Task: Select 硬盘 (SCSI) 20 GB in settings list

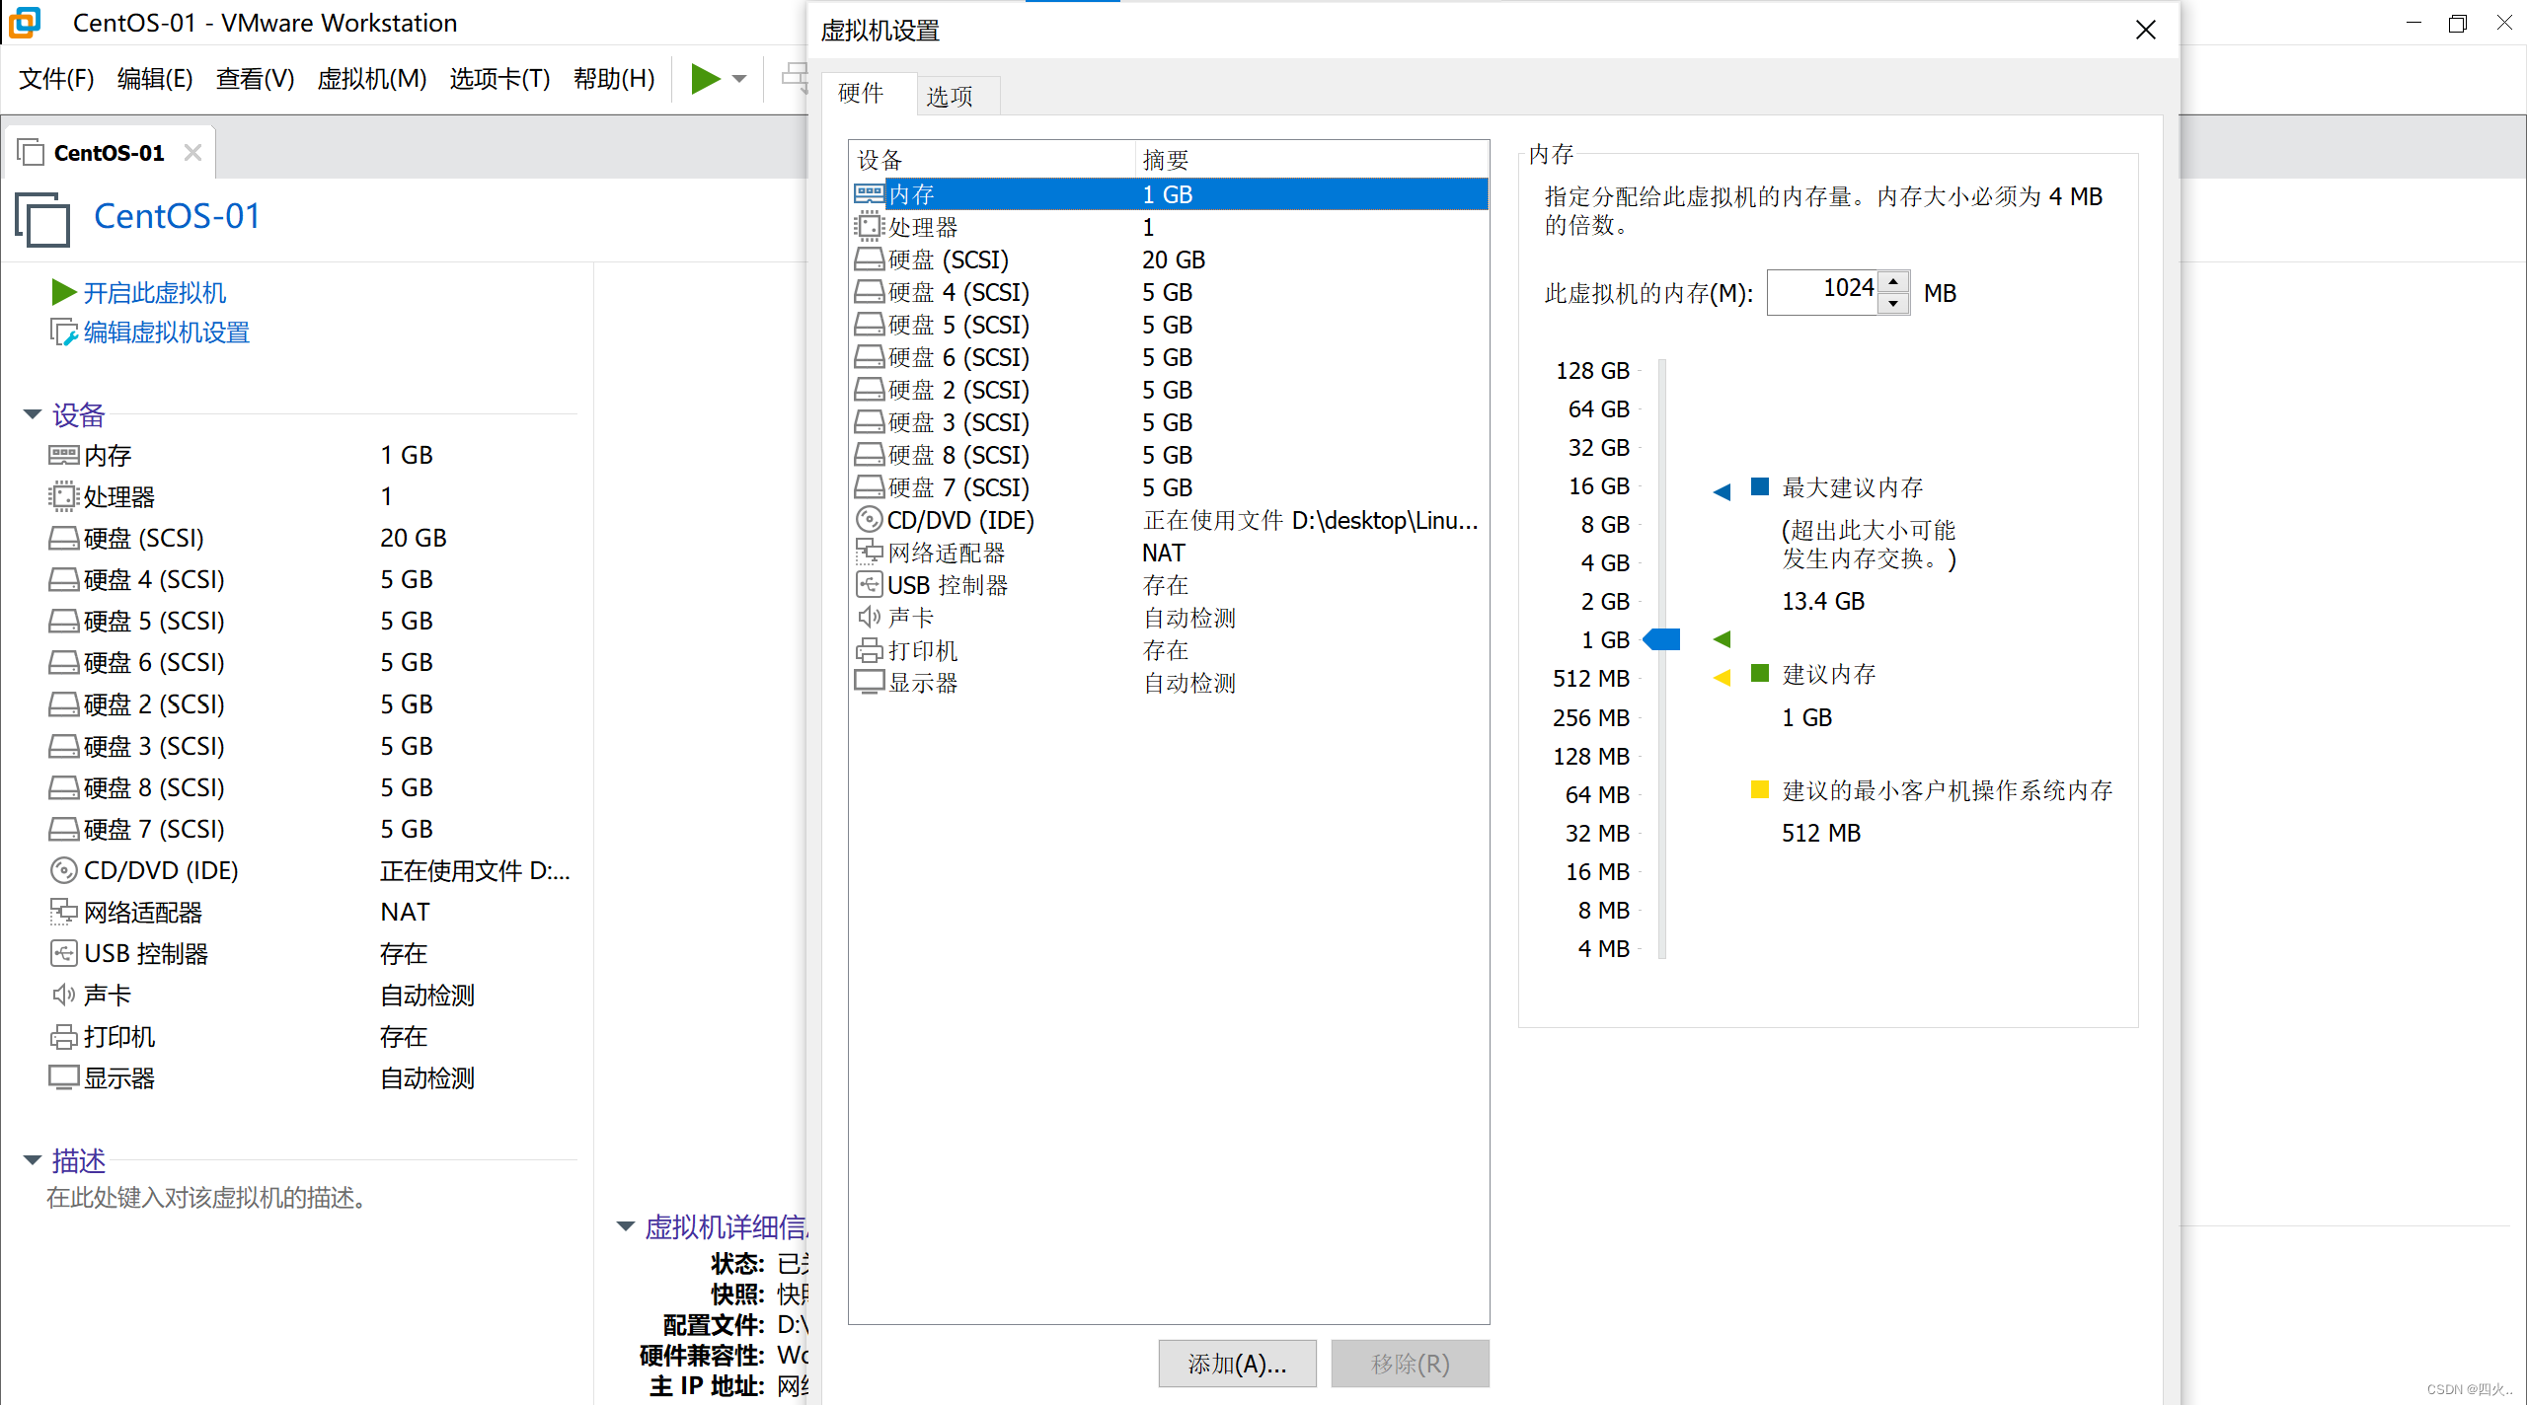Action: click(x=1169, y=259)
